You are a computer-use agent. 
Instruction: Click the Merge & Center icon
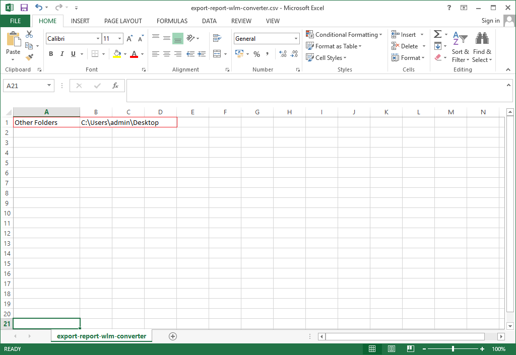coord(217,54)
